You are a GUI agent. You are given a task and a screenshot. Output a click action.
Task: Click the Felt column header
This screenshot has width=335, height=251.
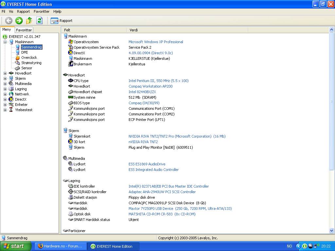pyautogui.click(x=94, y=30)
